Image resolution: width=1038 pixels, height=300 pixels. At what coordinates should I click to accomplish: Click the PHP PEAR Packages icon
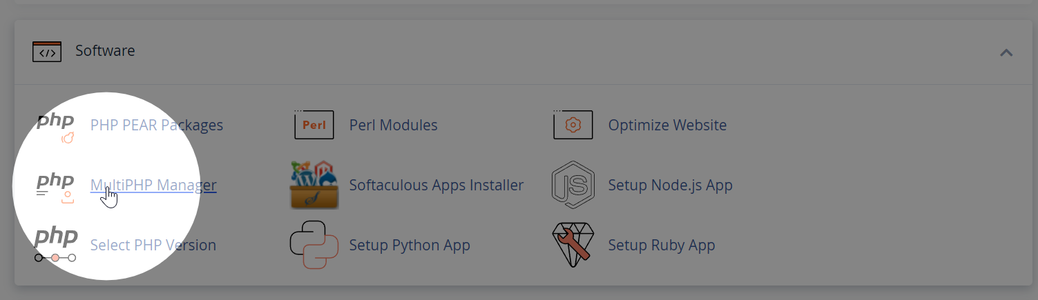55,126
